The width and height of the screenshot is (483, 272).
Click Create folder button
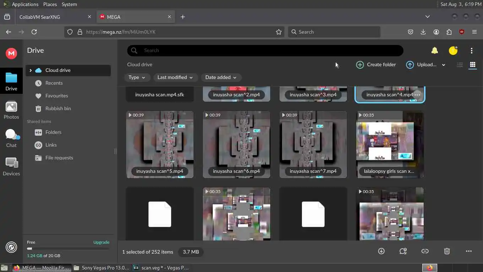click(376, 65)
